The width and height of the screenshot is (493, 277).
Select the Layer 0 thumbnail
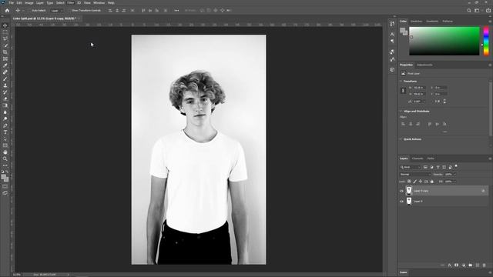(409, 201)
